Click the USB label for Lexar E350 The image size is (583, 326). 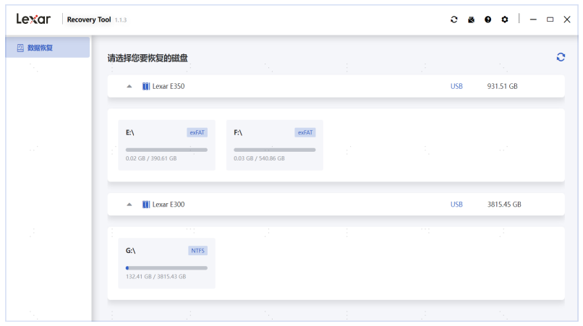pyautogui.click(x=456, y=87)
